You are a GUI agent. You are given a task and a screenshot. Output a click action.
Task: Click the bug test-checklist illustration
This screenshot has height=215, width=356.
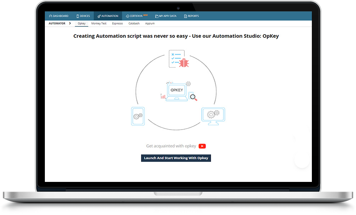coord(178,59)
